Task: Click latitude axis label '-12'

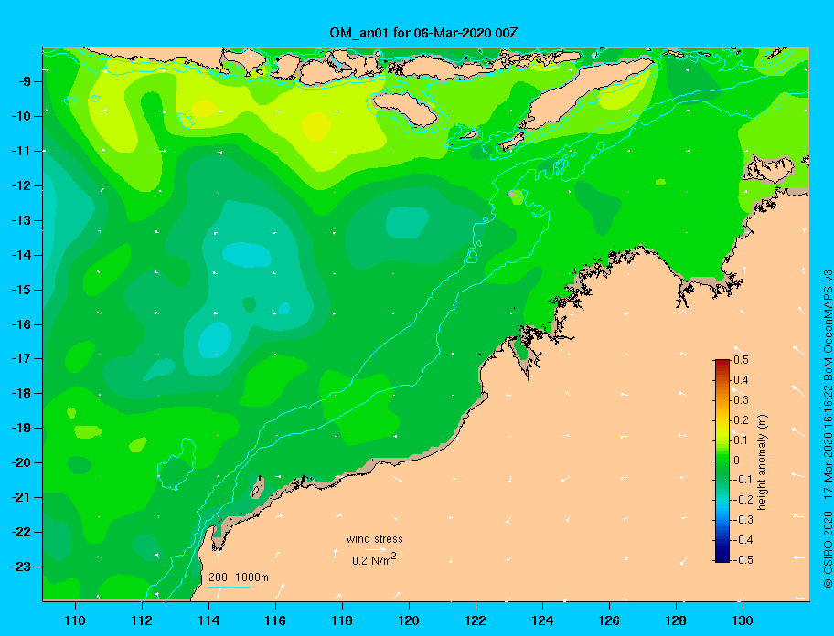Action: (x=21, y=186)
